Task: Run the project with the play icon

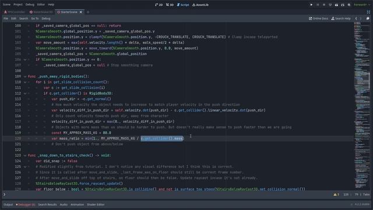Action: 311,5
